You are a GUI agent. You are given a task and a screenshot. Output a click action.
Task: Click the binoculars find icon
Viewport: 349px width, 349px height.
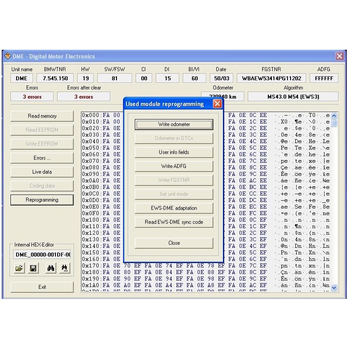pyautogui.click(x=51, y=268)
